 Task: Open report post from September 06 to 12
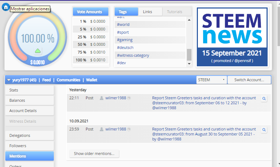click(204, 103)
